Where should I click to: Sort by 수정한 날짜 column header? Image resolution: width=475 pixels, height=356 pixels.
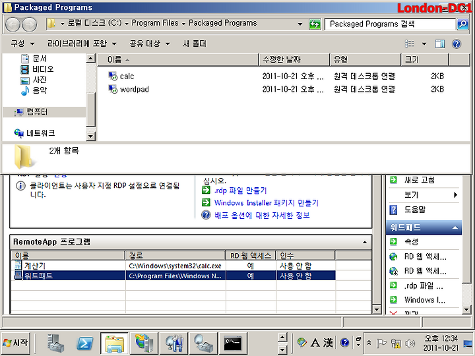tap(294, 59)
